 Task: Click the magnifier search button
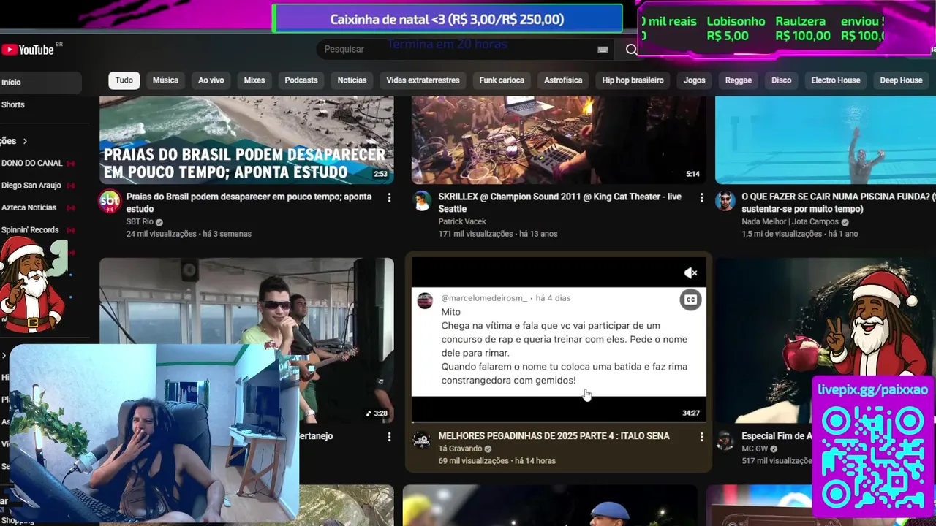pyautogui.click(x=631, y=50)
